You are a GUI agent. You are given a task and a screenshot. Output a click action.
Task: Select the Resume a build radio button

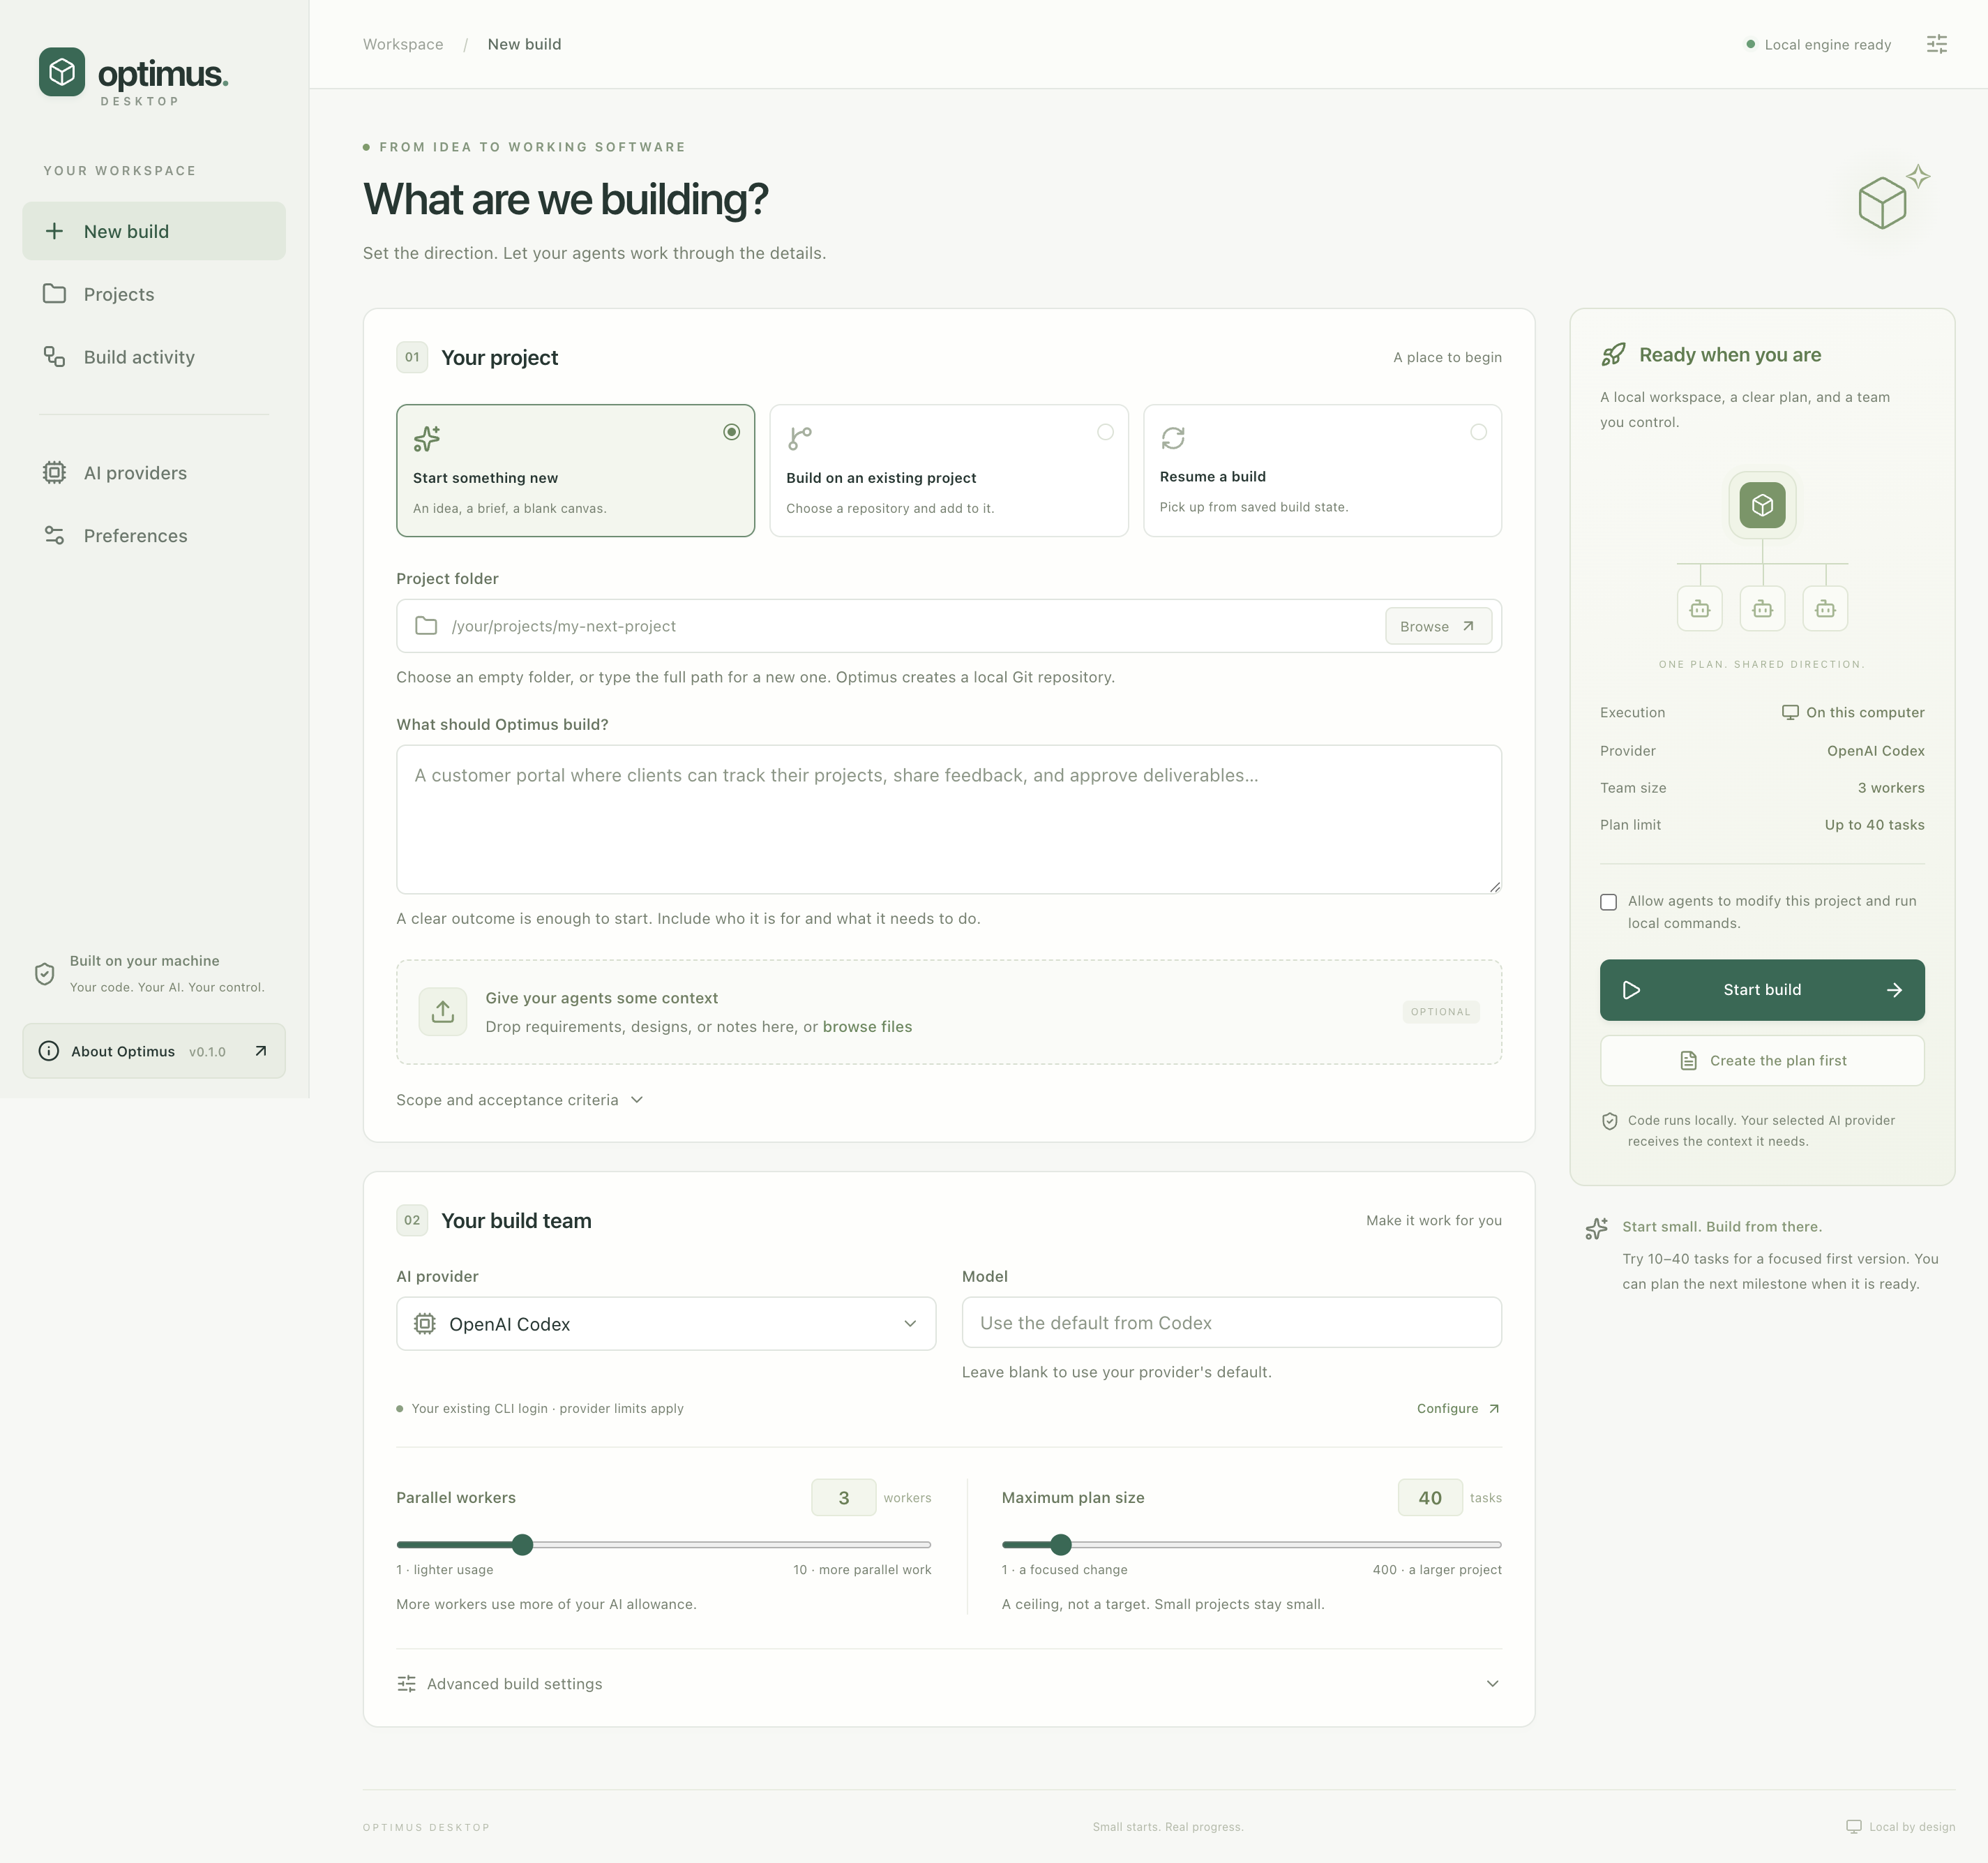pyautogui.click(x=1478, y=432)
